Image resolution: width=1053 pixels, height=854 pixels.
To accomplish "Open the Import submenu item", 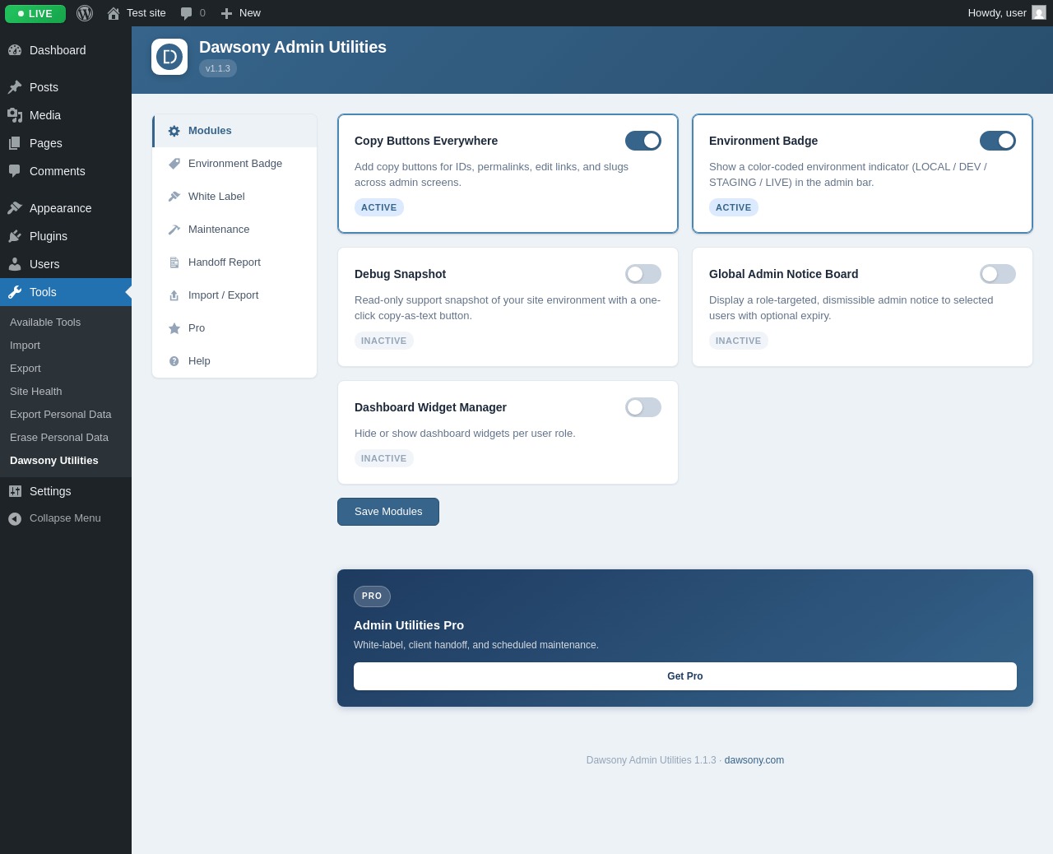I will click(25, 346).
